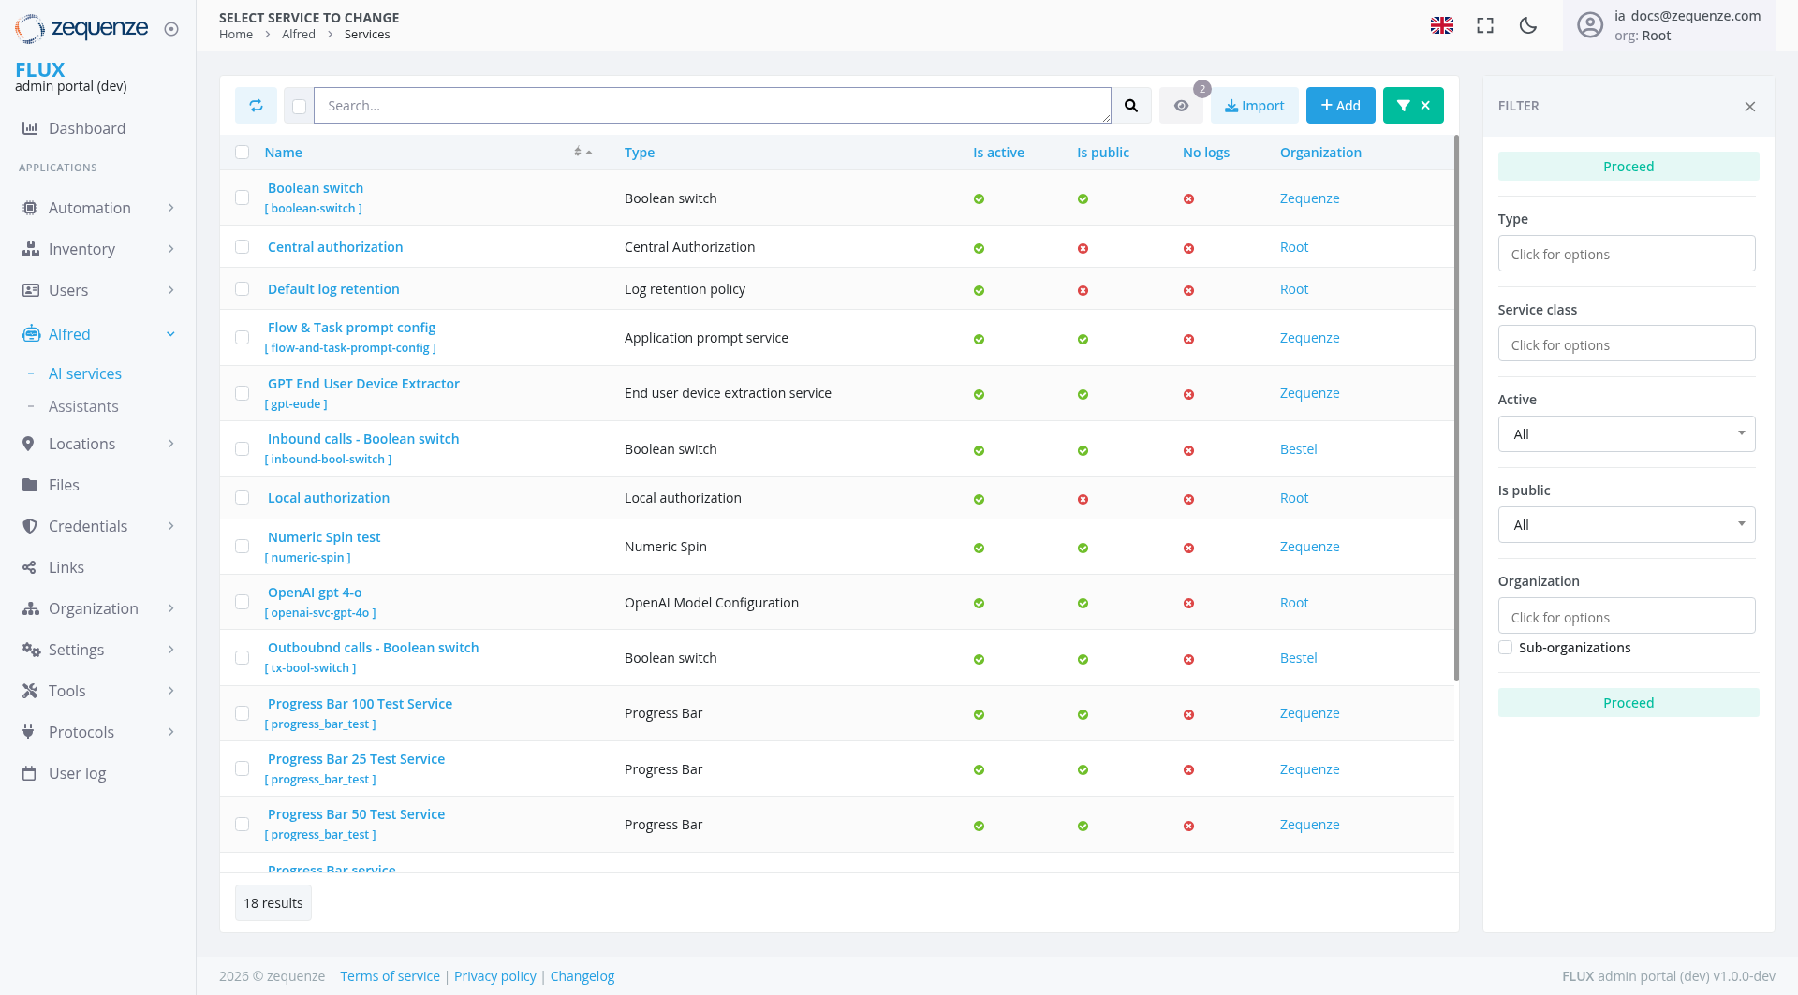Open the eye icon showing 2 hidden items

click(1181, 105)
